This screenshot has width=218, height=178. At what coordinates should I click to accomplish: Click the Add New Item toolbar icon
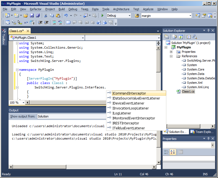(17, 15)
